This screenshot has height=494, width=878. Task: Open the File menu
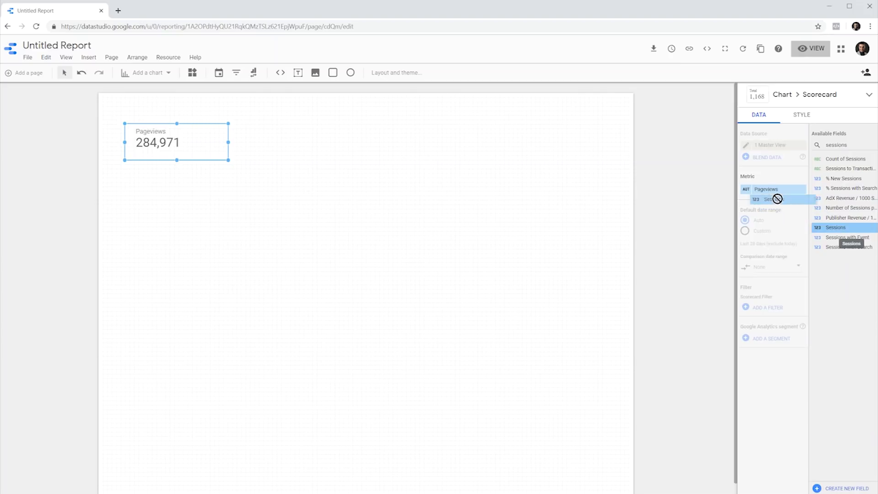pyautogui.click(x=27, y=57)
